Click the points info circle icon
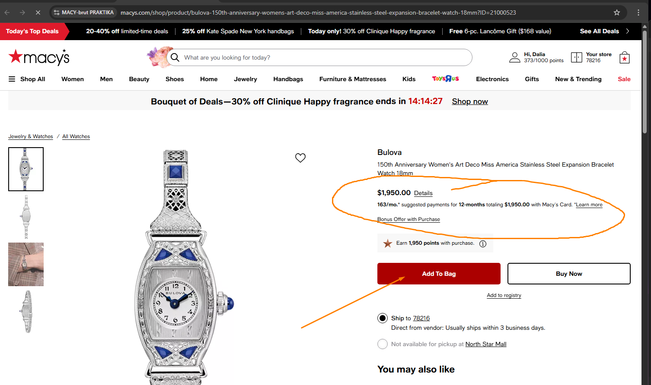This screenshot has width=651, height=385. coord(483,244)
